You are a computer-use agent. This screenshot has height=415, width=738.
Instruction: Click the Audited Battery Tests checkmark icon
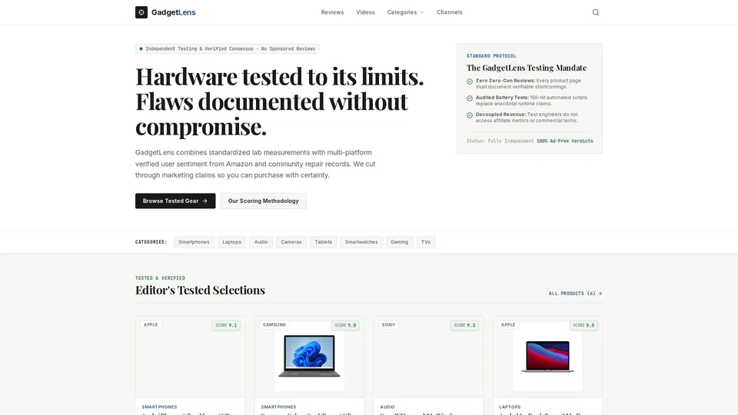click(x=469, y=98)
